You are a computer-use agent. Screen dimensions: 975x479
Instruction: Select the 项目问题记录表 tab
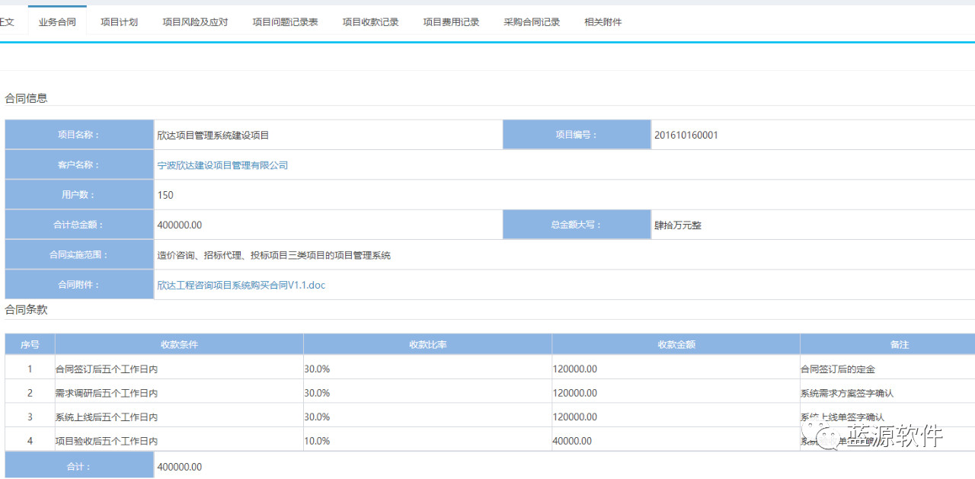pyautogui.click(x=285, y=22)
